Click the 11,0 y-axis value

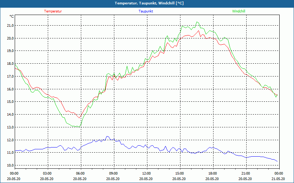click(10, 153)
